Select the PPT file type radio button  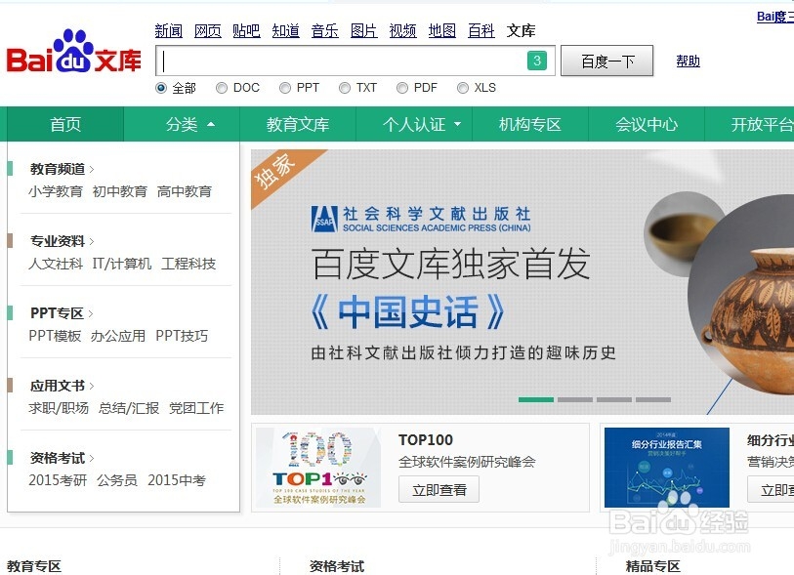coord(285,88)
